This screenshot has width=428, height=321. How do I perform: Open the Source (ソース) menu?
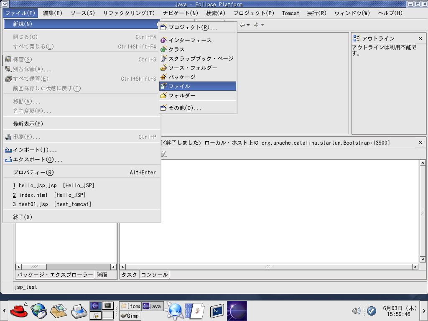click(x=82, y=13)
